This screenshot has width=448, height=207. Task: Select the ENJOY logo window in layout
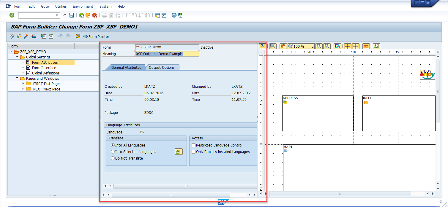428,74
